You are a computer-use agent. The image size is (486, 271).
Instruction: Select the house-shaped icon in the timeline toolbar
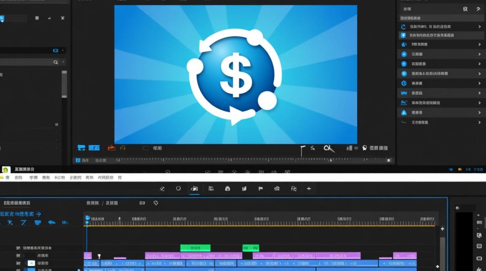point(227,189)
